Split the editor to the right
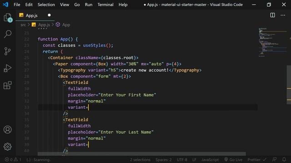The image size is (291, 163). [x=272, y=15]
